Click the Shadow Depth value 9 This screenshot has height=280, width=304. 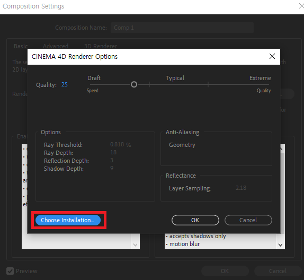112,168
